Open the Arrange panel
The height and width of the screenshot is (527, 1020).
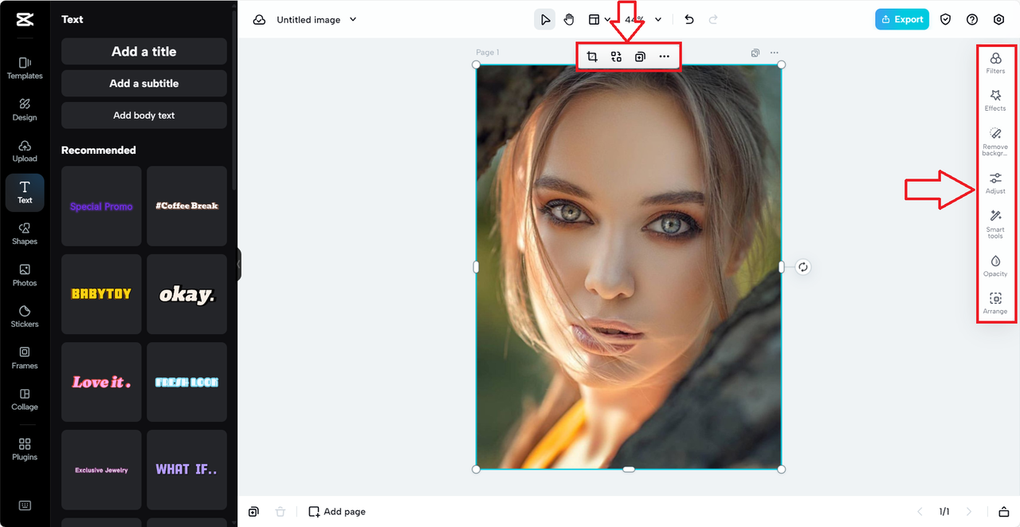pyautogui.click(x=995, y=304)
